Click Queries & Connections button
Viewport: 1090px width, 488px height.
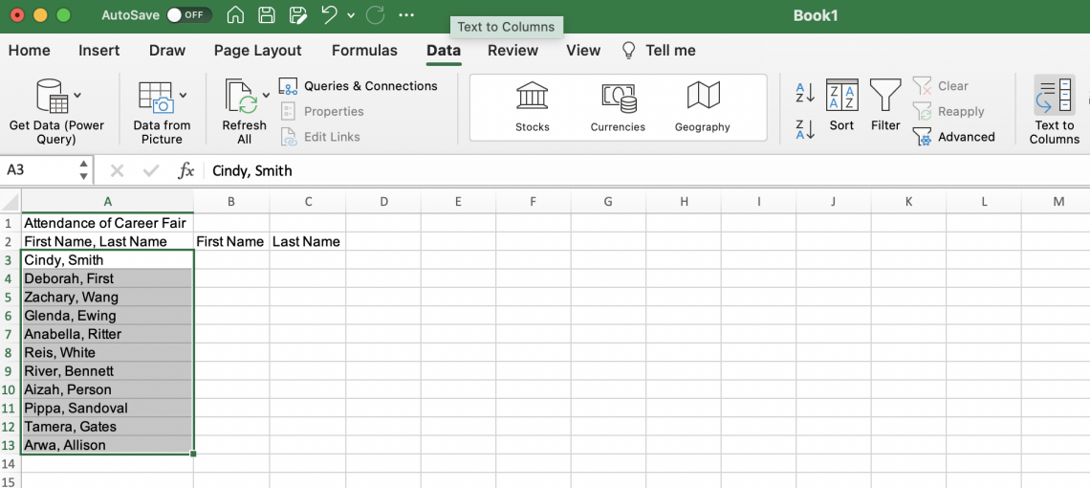point(359,86)
